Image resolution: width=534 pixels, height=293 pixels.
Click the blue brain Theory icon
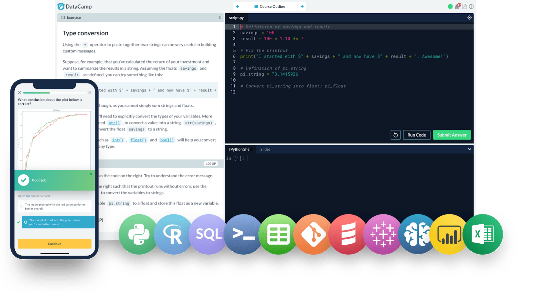click(x=417, y=234)
